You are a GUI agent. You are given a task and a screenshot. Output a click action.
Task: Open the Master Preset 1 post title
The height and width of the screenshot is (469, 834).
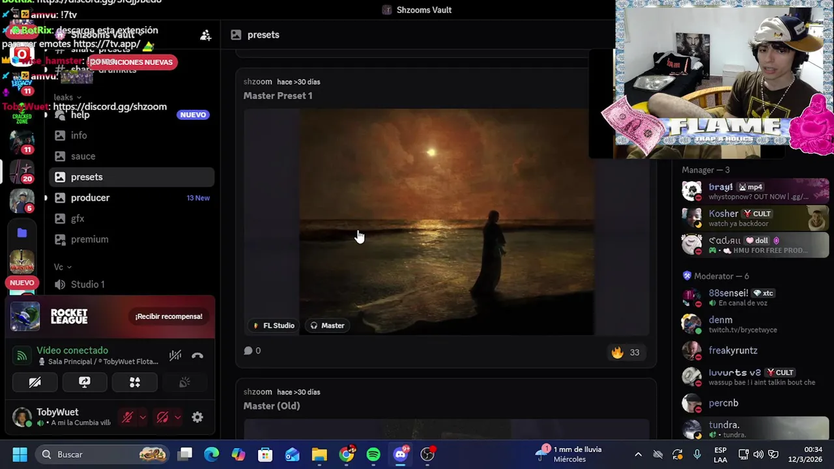pyautogui.click(x=278, y=96)
